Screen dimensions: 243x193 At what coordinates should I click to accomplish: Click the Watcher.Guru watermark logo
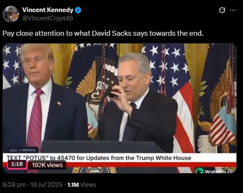216,171
